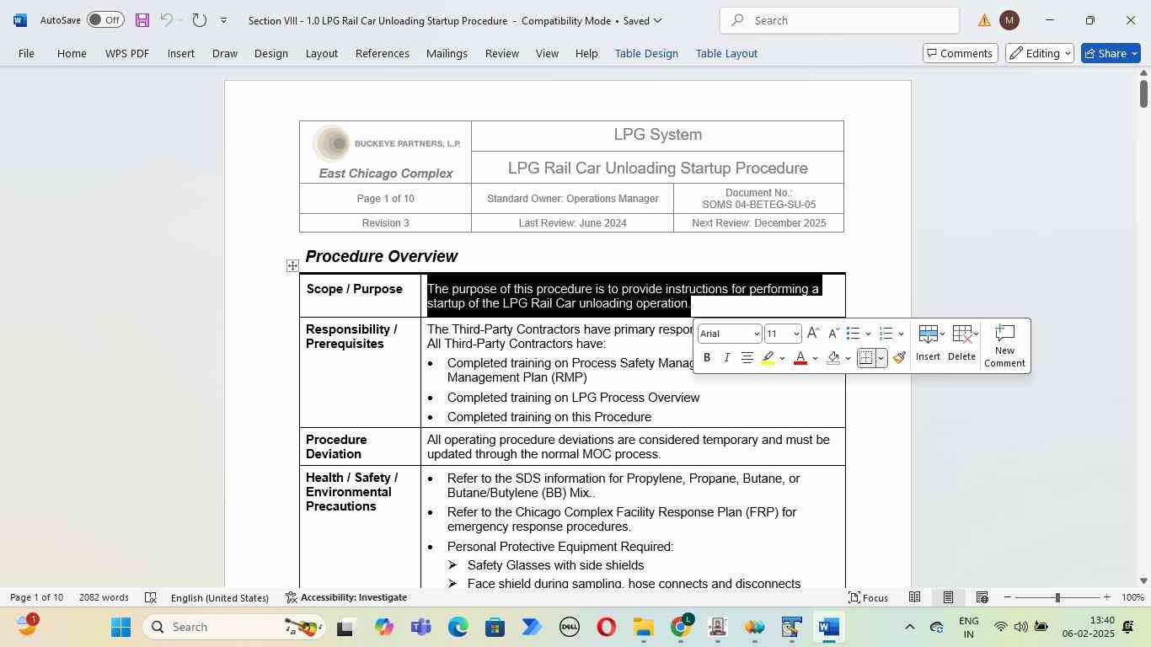Click the top Search input field
The image size is (1151, 647).
[x=839, y=20]
